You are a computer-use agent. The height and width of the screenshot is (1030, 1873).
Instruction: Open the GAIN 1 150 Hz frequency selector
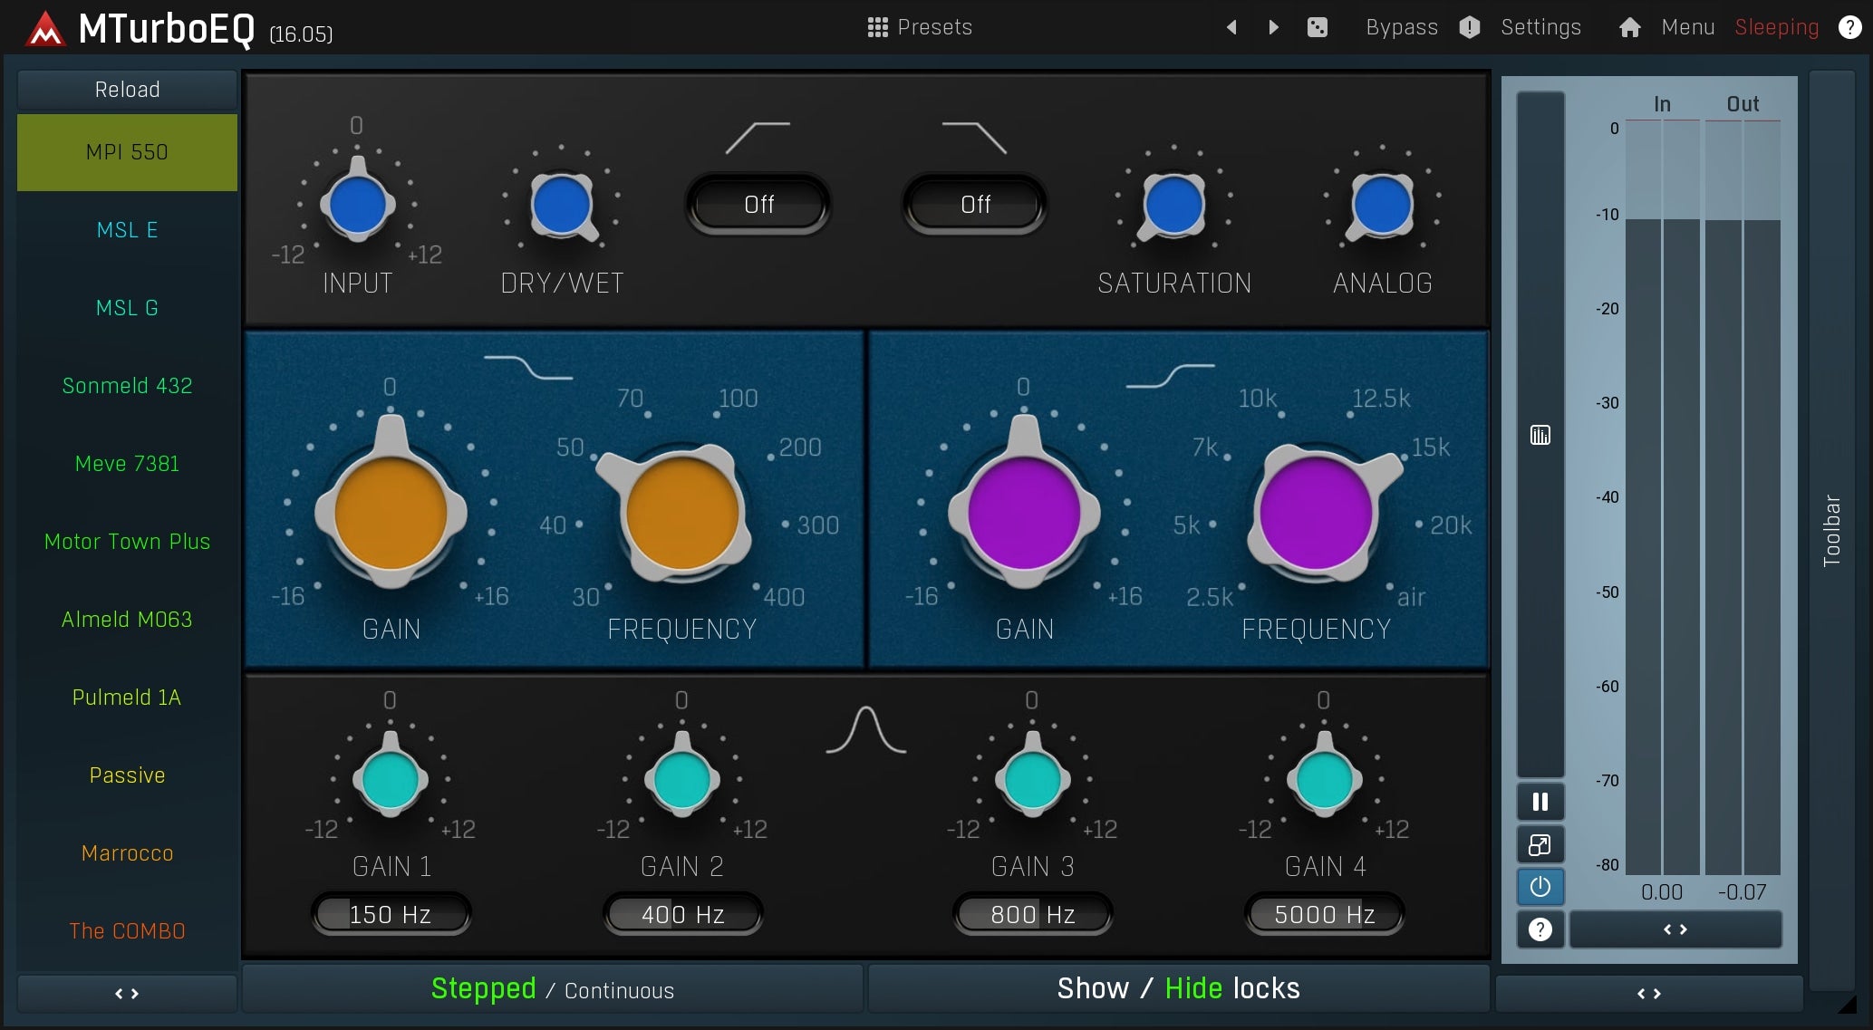[x=391, y=915]
